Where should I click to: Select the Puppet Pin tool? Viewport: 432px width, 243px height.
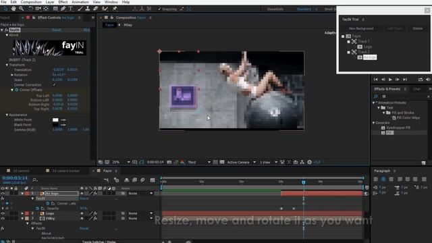click(x=115, y=9)
